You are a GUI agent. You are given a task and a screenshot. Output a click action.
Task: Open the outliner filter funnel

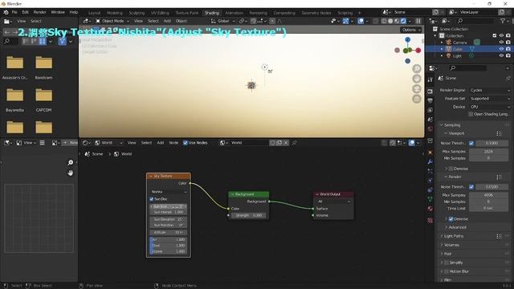tap(503, 21)
